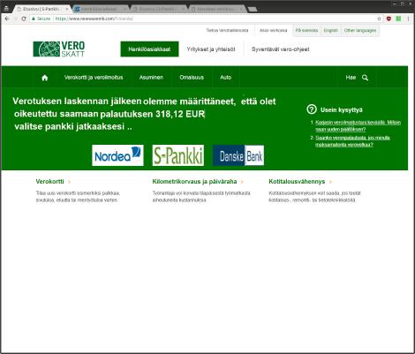The width and height of the screenshot is (415, 354).
Task: Close the Etusivu S-Pankki browser tab
Action: point(67,9)
